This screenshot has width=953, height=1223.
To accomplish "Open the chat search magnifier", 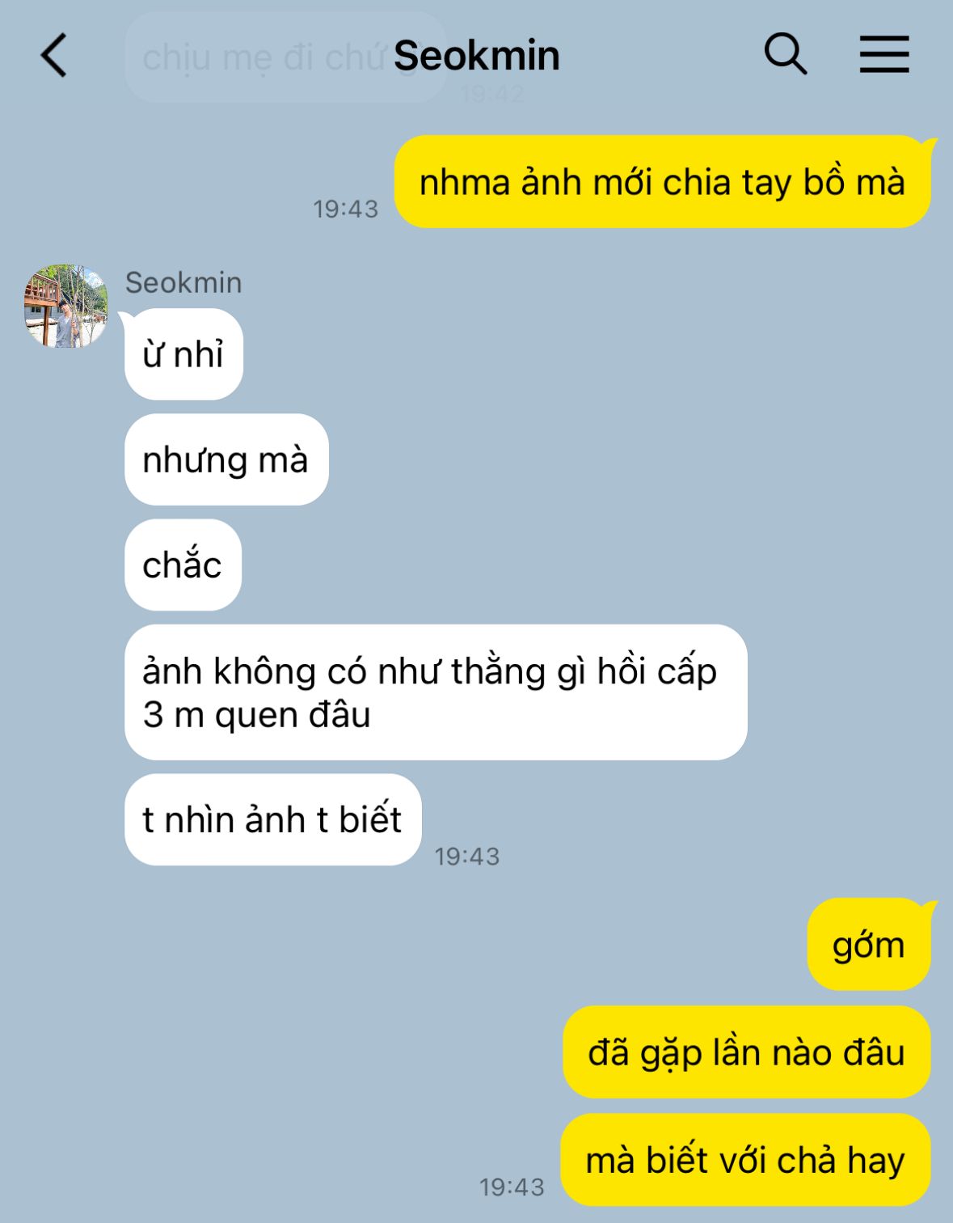I will (x=785, y=54).
